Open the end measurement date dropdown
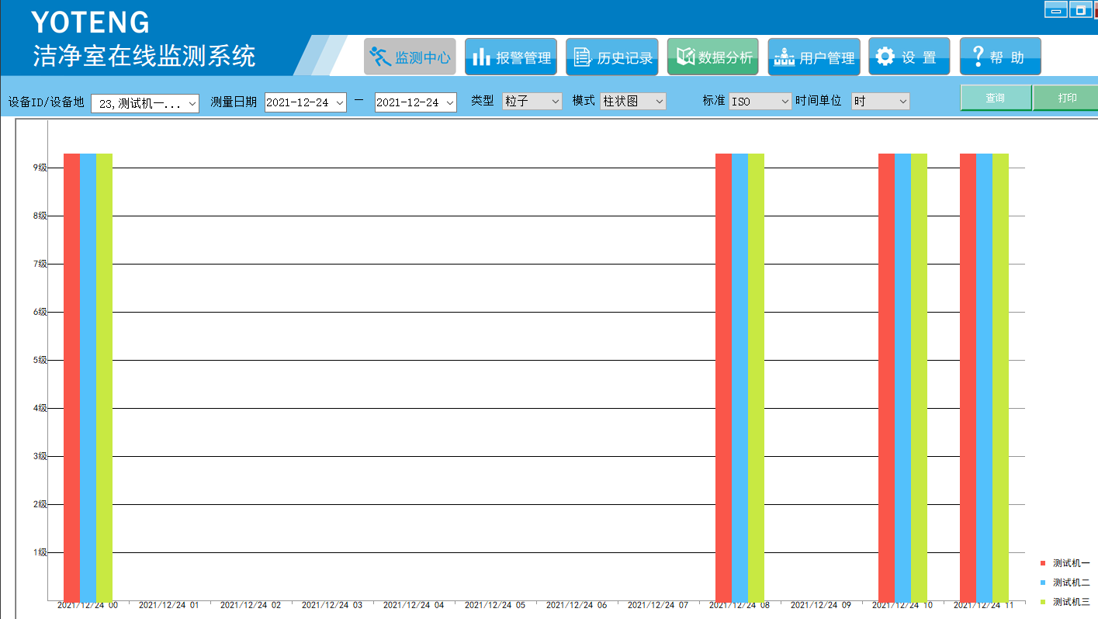The width and height of the screenshot is (1098, 619). pos(449,102)
